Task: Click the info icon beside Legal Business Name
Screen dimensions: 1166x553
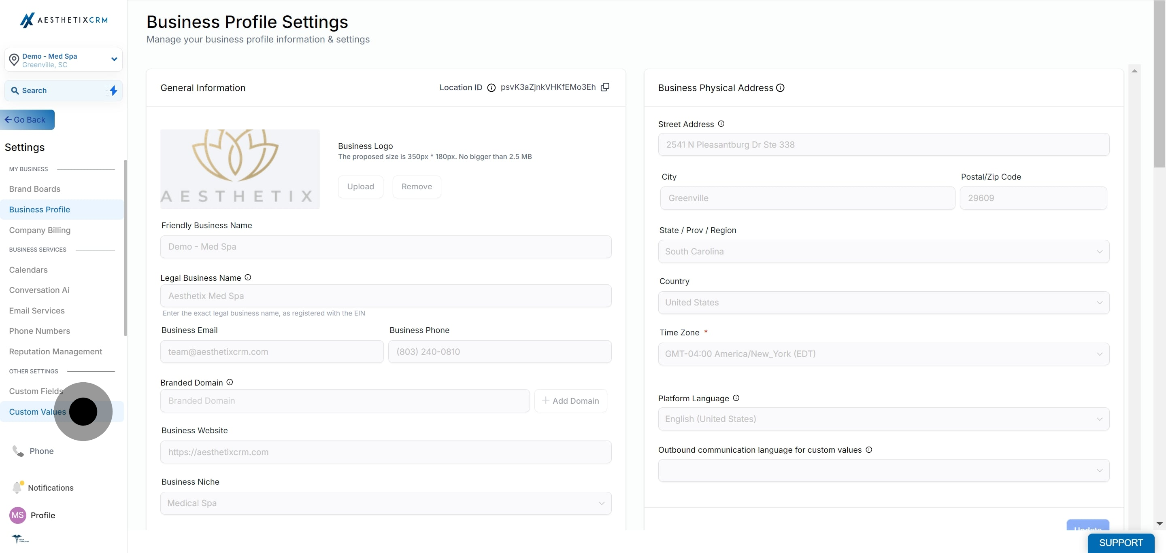Action: click(248, 277)
